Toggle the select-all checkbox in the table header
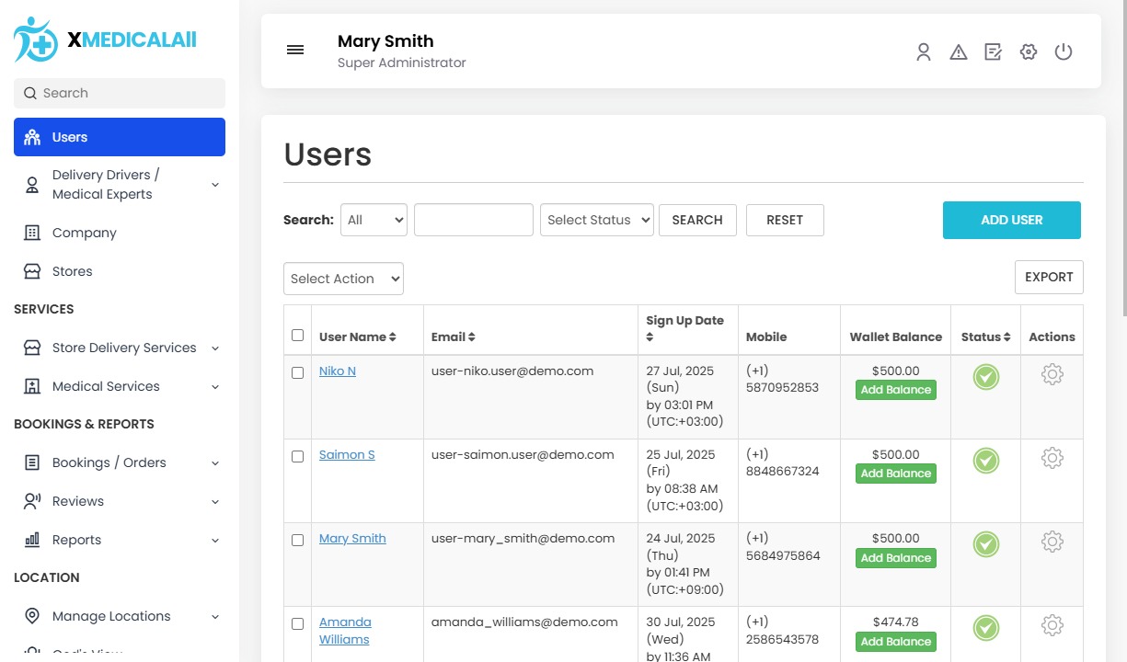Screen dimensions: 1127x662 (297, 335)
